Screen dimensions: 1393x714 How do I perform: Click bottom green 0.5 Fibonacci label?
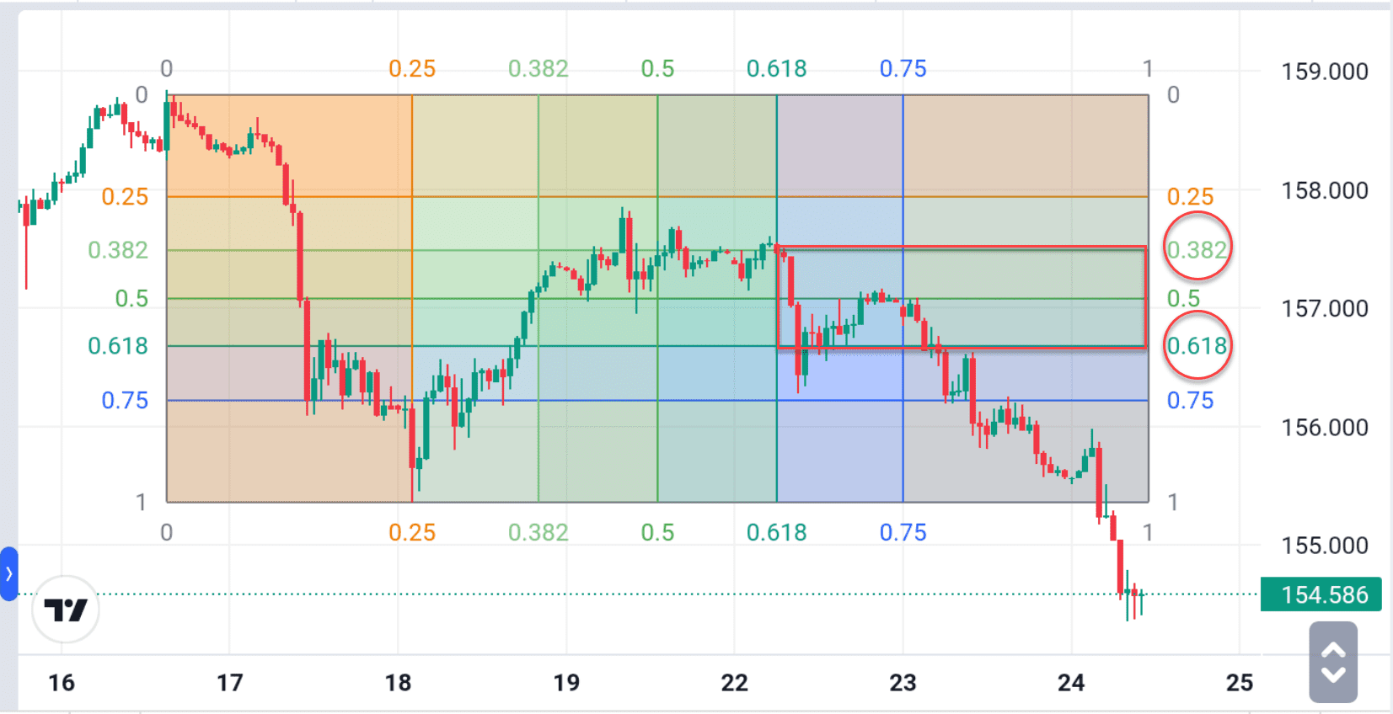tap(658, 532)
